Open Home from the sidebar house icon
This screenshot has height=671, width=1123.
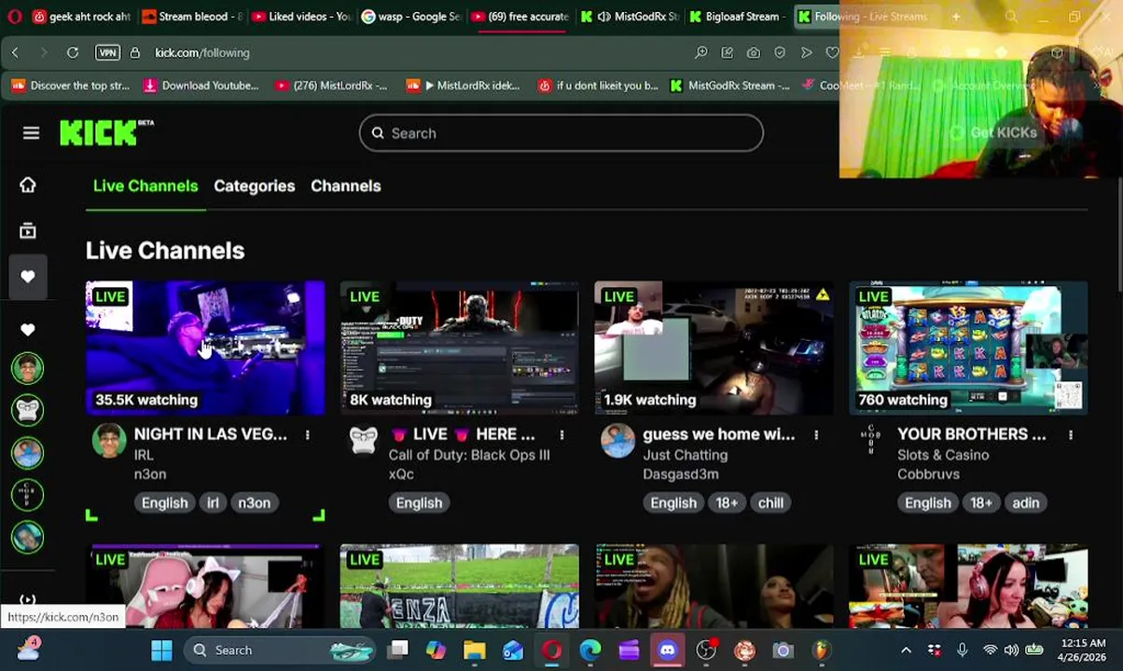[x=27, y=185]
